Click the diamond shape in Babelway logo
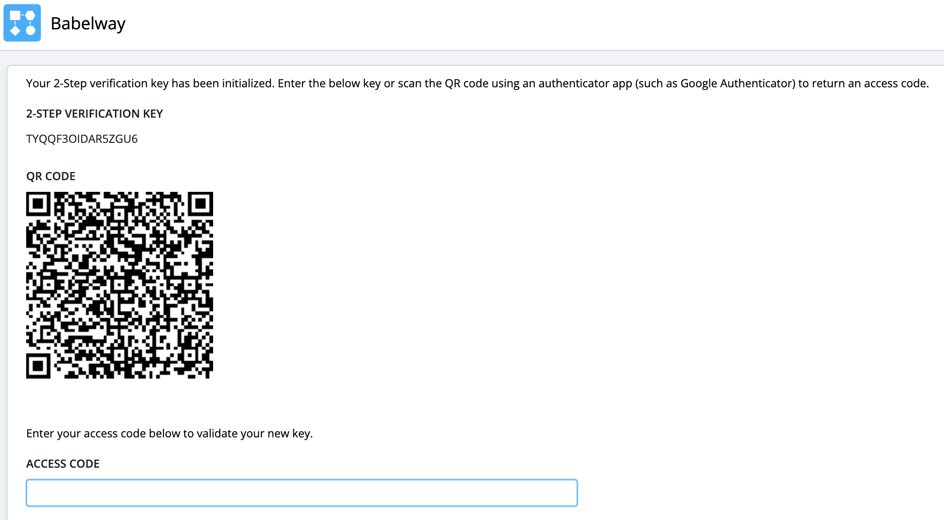944x520 pixels. (x=15, y=31)
